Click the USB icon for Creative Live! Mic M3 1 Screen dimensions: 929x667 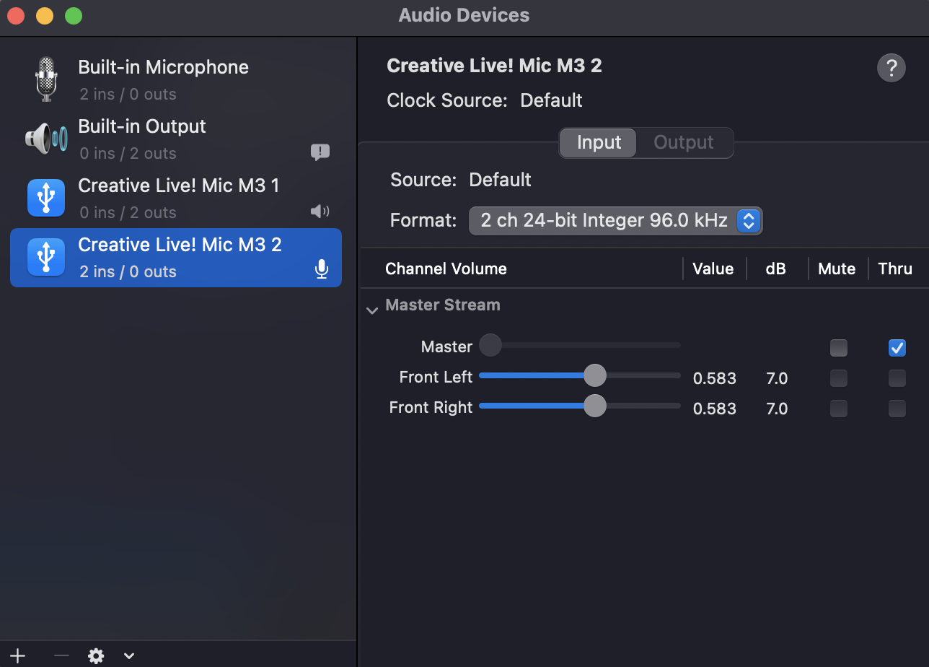pos(46,198)
